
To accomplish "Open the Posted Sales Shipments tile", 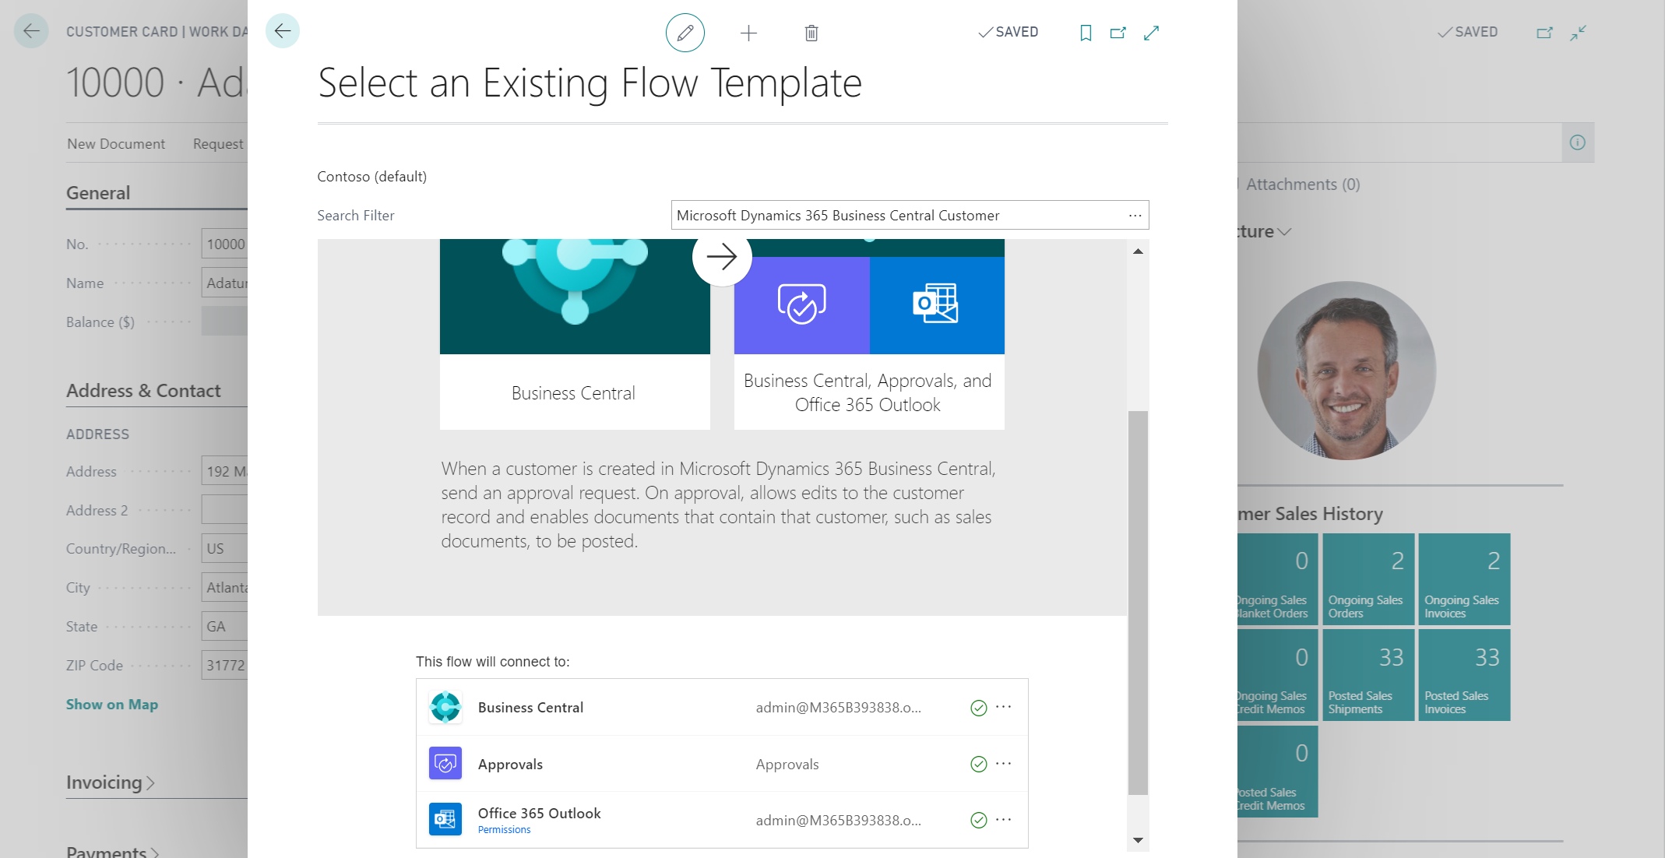I will (1368, 675).
